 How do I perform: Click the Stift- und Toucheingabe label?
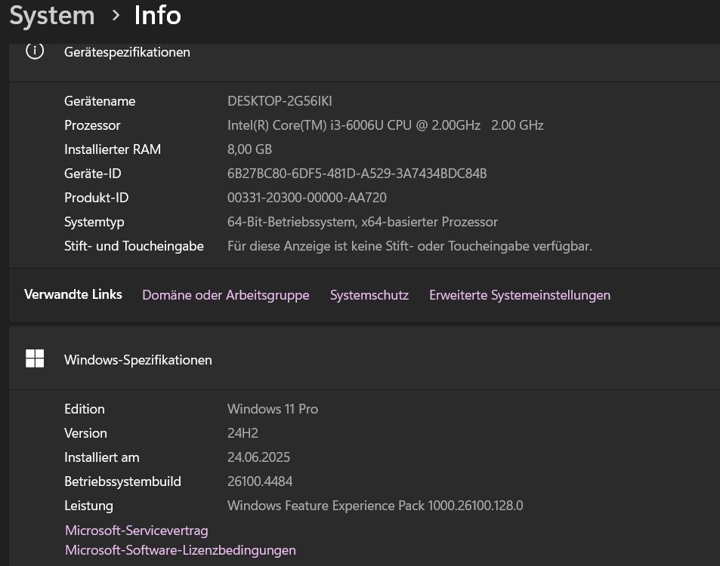tap(134, 246)
